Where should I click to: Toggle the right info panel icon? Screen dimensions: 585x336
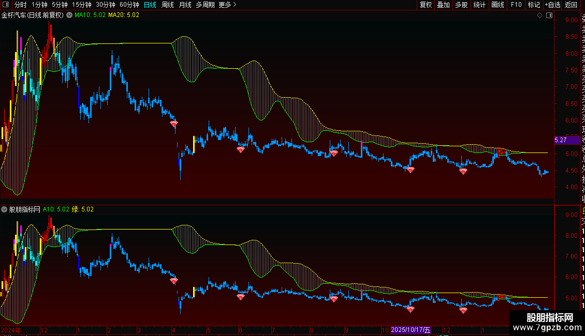tap(549, 16)
